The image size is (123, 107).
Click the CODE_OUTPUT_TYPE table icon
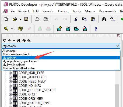[15, 103]
